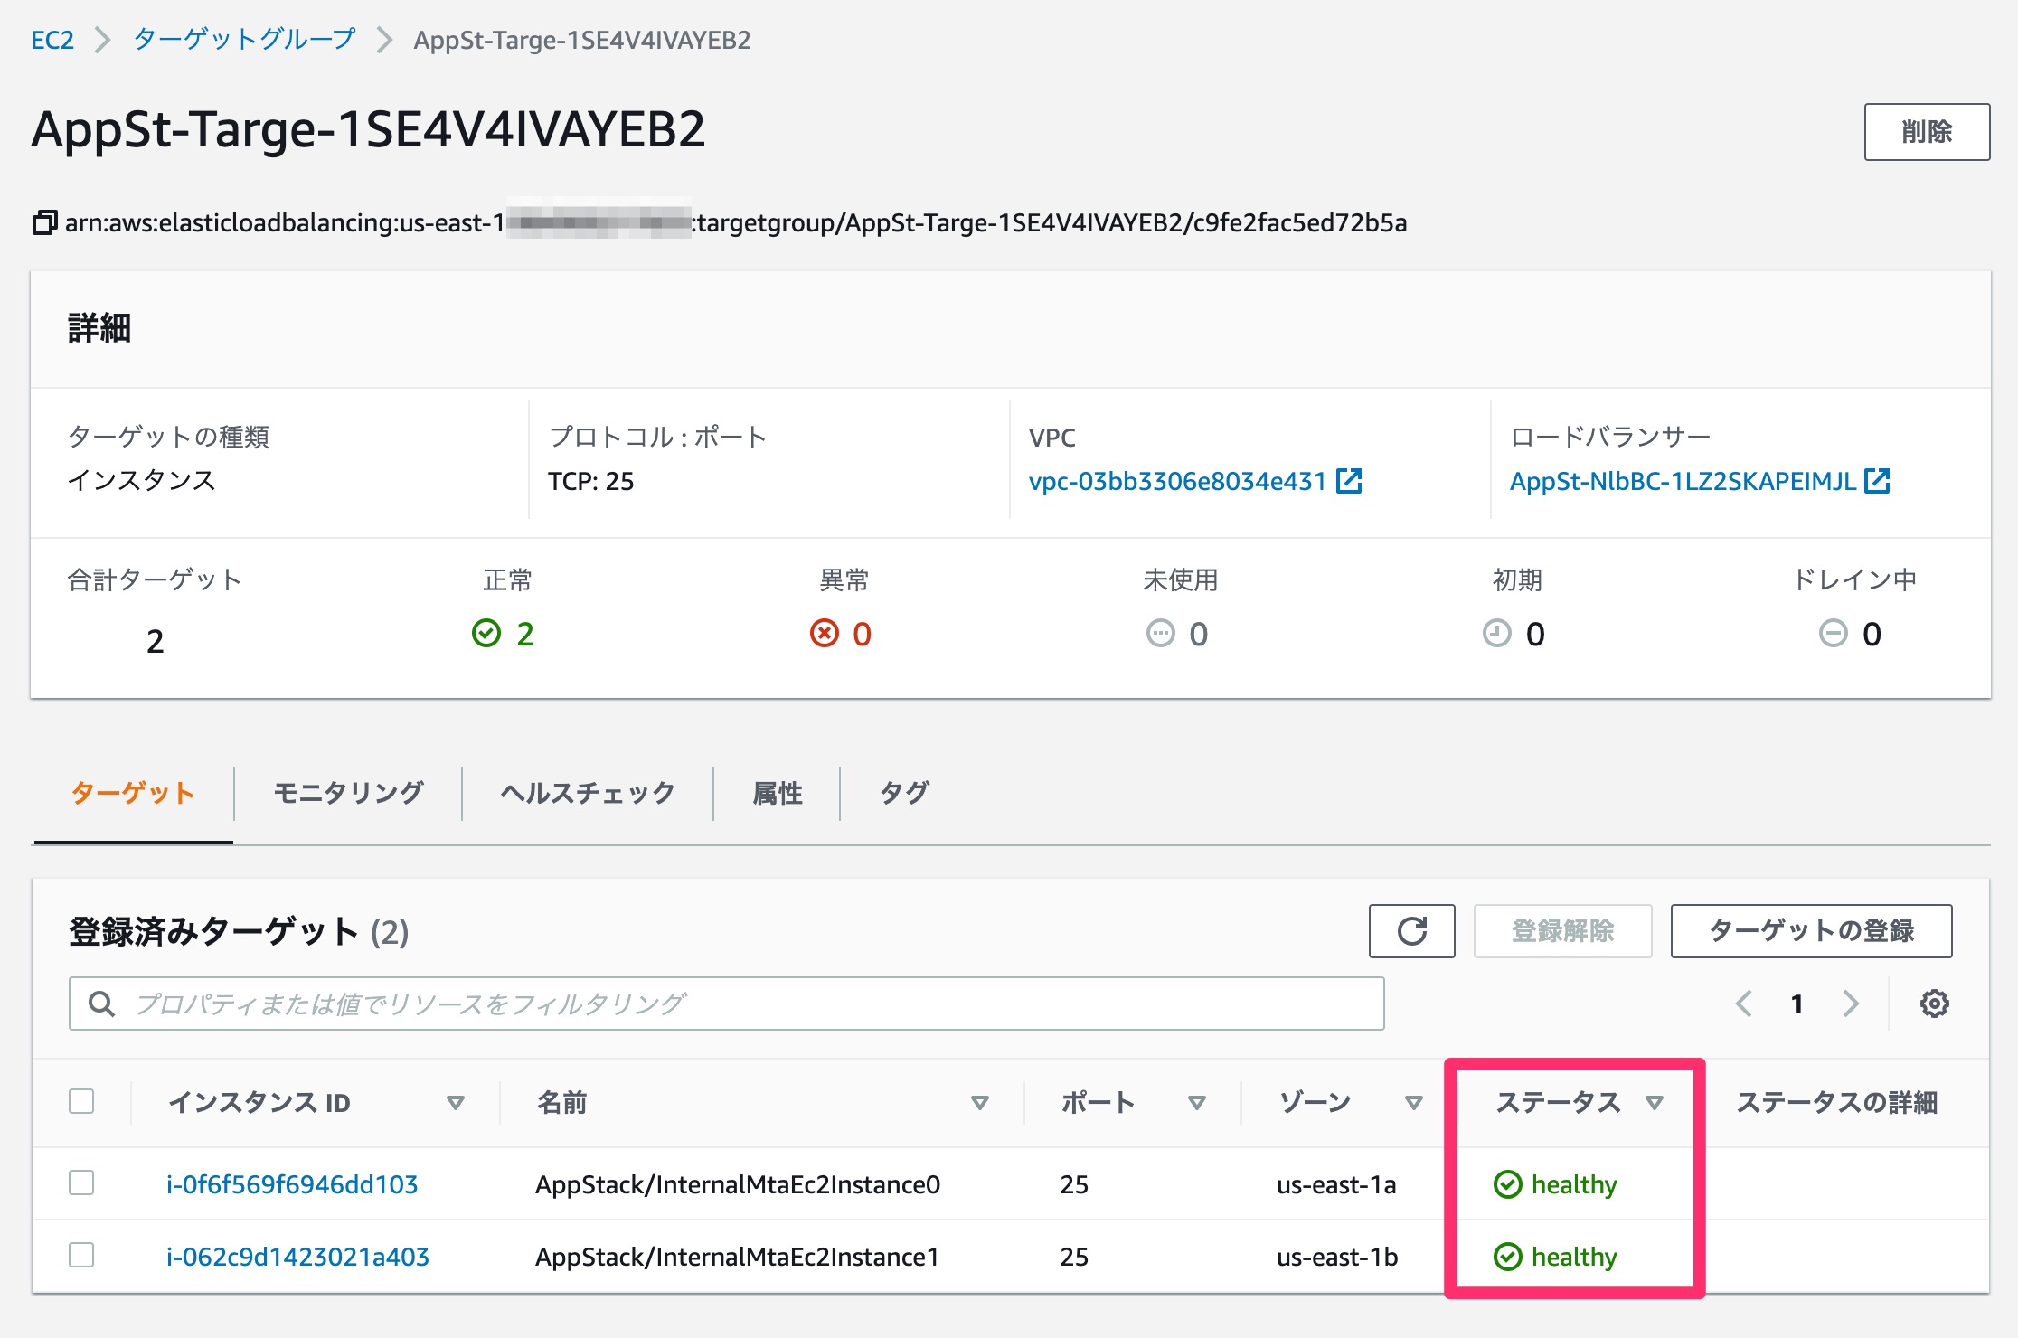Open the ヘルスチェック tab

click(x=585, y=792)
